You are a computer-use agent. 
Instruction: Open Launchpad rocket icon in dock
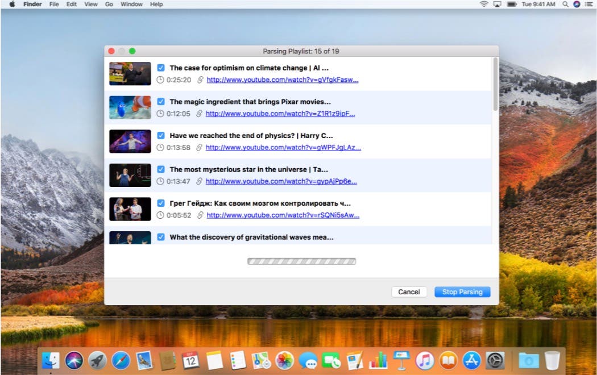click(x=97, y=360)
